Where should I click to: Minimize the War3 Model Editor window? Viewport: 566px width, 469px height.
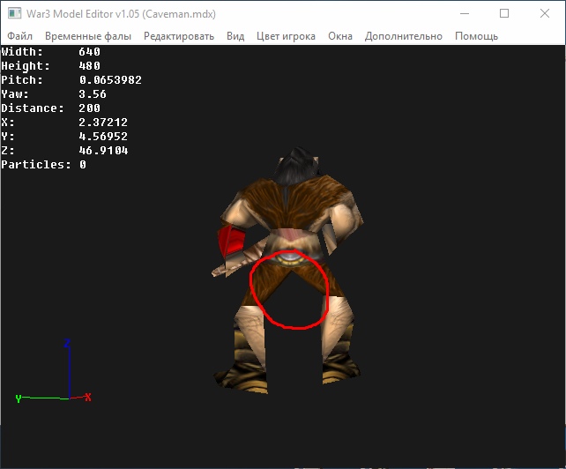click(x=465, y=14)
